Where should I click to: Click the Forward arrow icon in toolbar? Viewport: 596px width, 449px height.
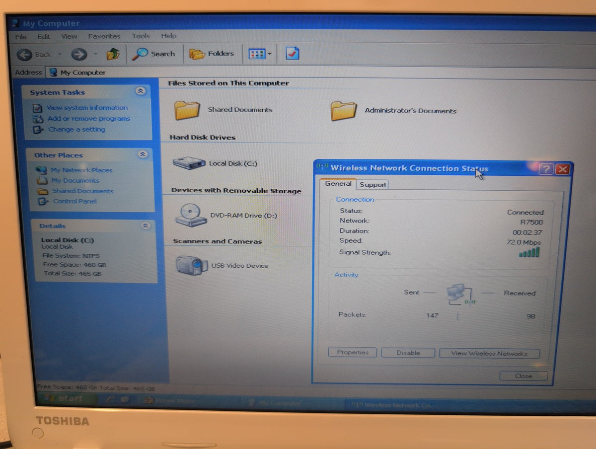(79, 54)
